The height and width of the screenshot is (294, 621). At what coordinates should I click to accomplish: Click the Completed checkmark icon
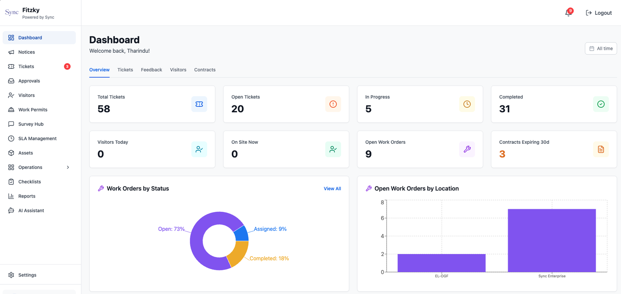(x=601, y=104)
